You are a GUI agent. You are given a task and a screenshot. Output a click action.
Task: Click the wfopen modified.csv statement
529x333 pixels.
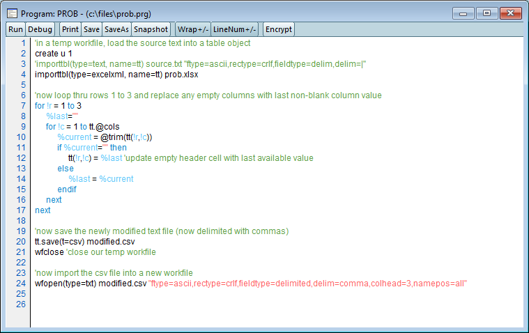point(90,284)
